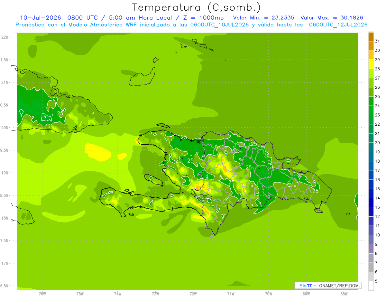Click the orange 31 swatch in legend
Viewport: 386px width, 298px height.
click(x=371, y=37)
